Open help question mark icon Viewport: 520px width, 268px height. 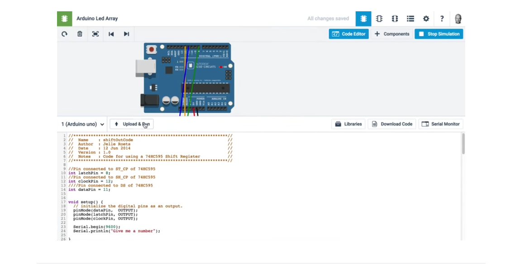(442, 19)
